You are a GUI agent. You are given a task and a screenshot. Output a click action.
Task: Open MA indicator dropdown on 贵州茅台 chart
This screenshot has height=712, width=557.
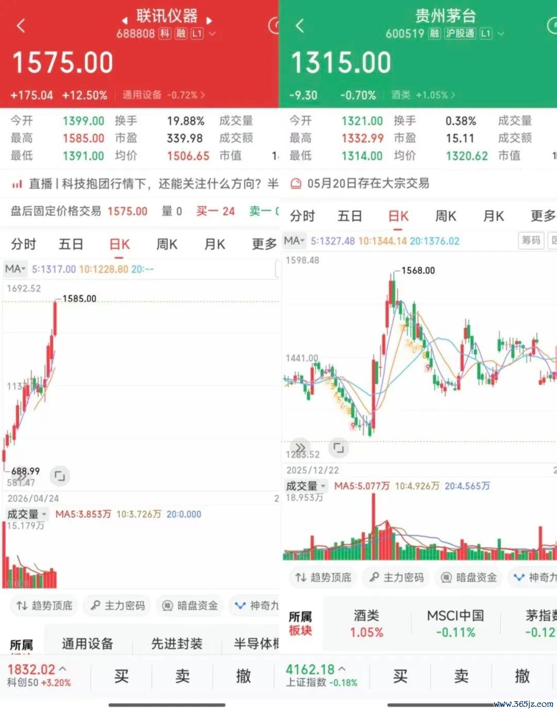pyautogui.click(x=294, y=241)
